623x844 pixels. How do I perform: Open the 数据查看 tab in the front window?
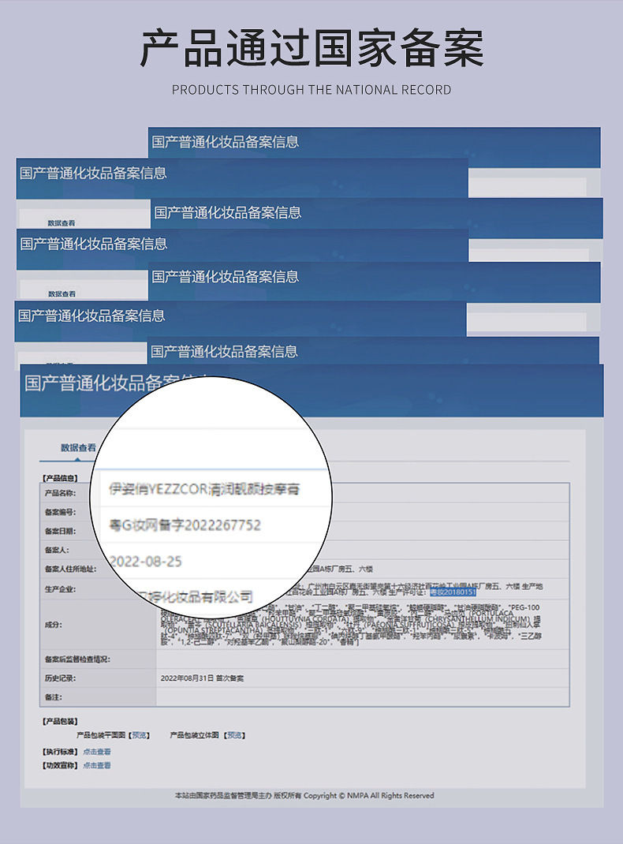pos(78,448)
